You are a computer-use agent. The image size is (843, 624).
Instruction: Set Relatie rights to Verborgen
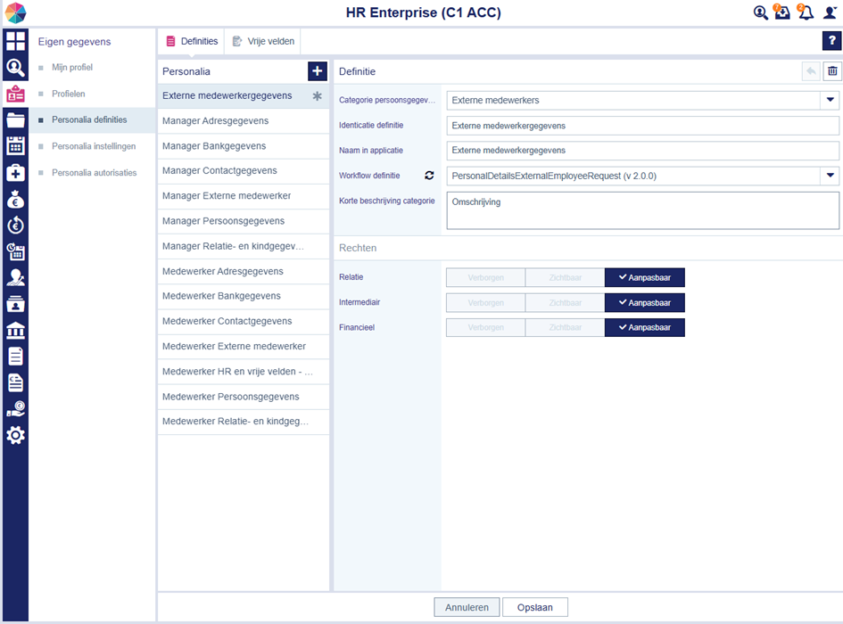pyautogui.click(x=485, y=277)
